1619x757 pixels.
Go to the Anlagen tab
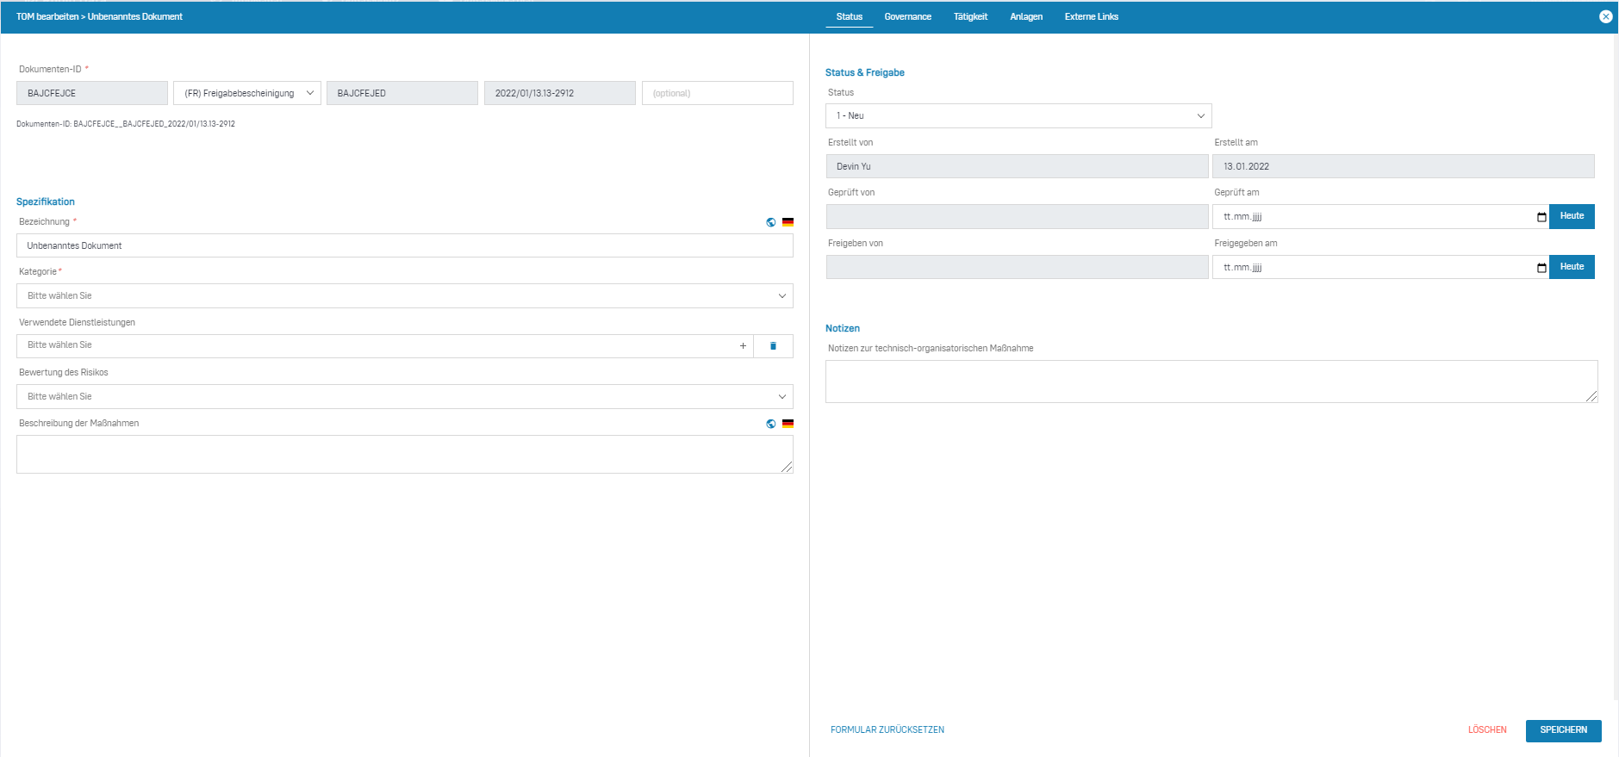coord(1025,17)
